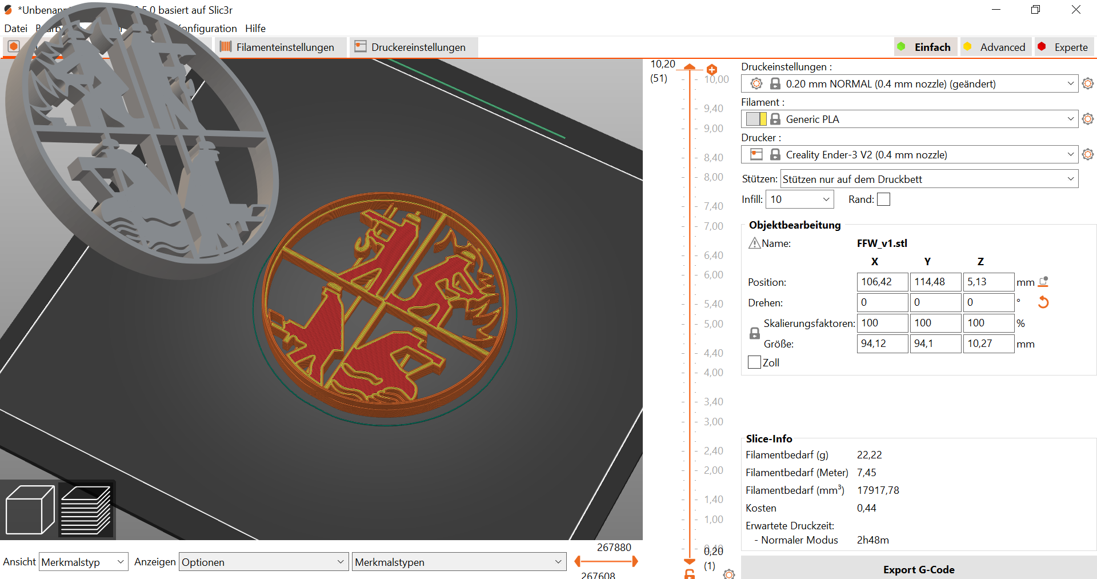This screenshot has width=1097, height=579.
Task: Expand the Druckeinstellungen preset dropdown
Action: pyautogui.click(x=1071, y=83)
